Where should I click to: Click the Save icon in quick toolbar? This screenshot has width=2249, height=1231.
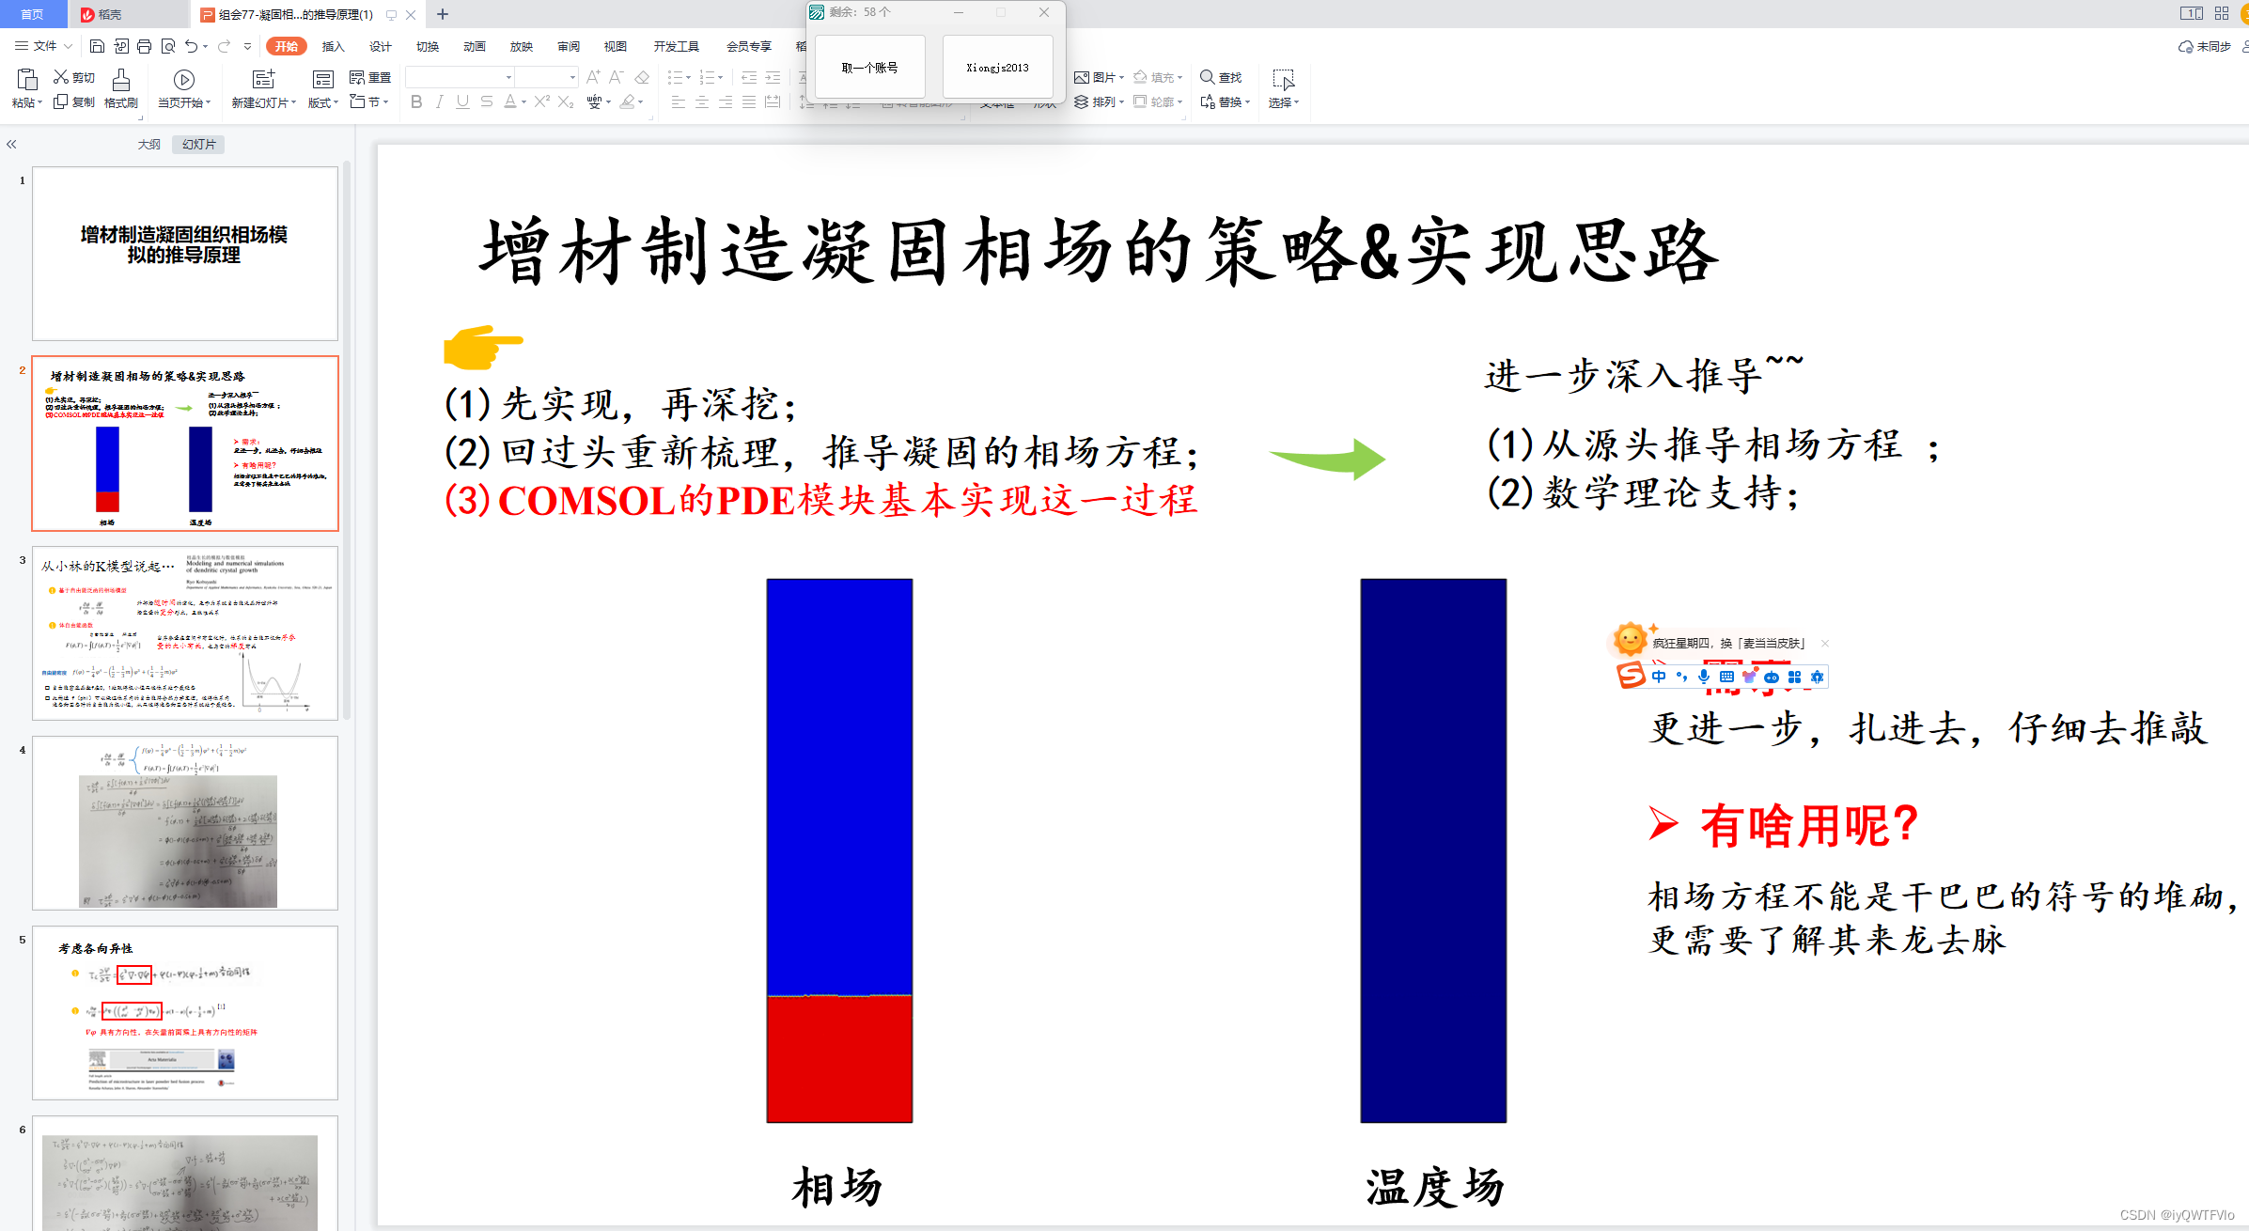tap(97, 45)
